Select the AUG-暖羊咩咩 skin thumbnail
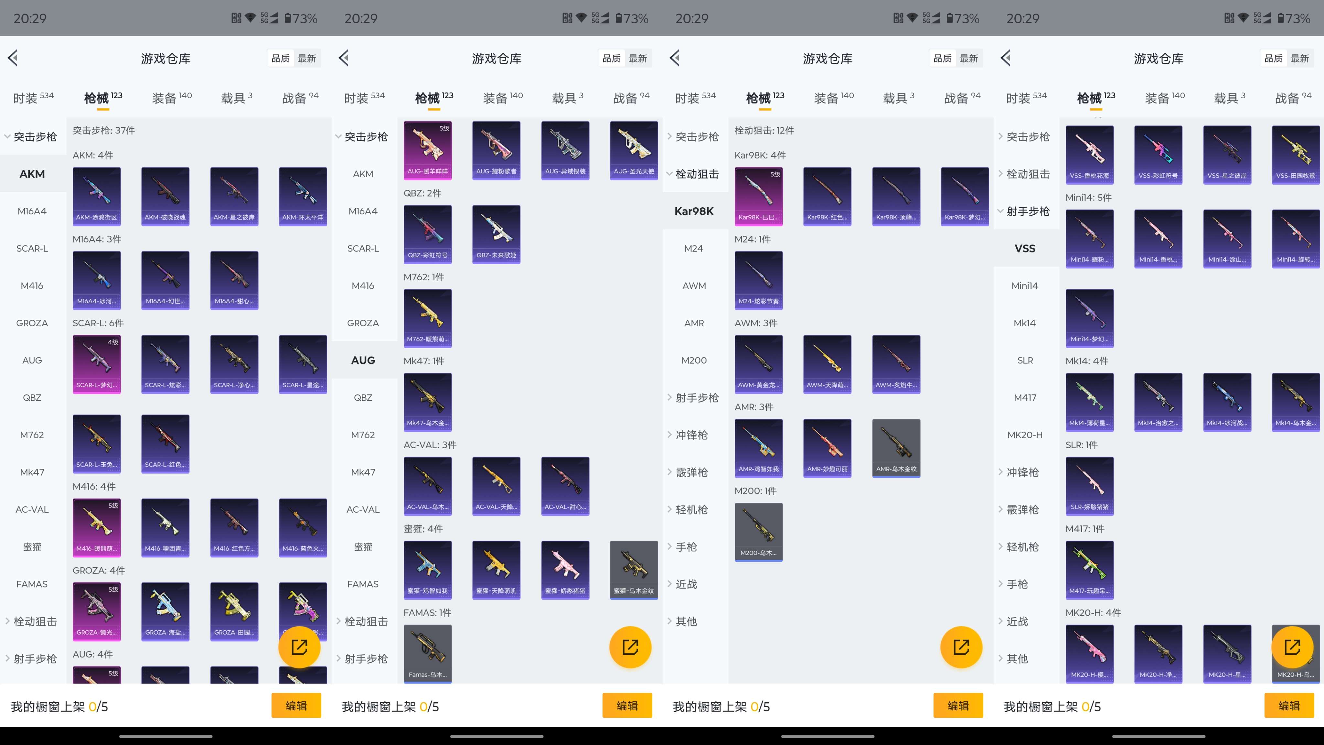 pyautogui.click(x=428, y=150)
